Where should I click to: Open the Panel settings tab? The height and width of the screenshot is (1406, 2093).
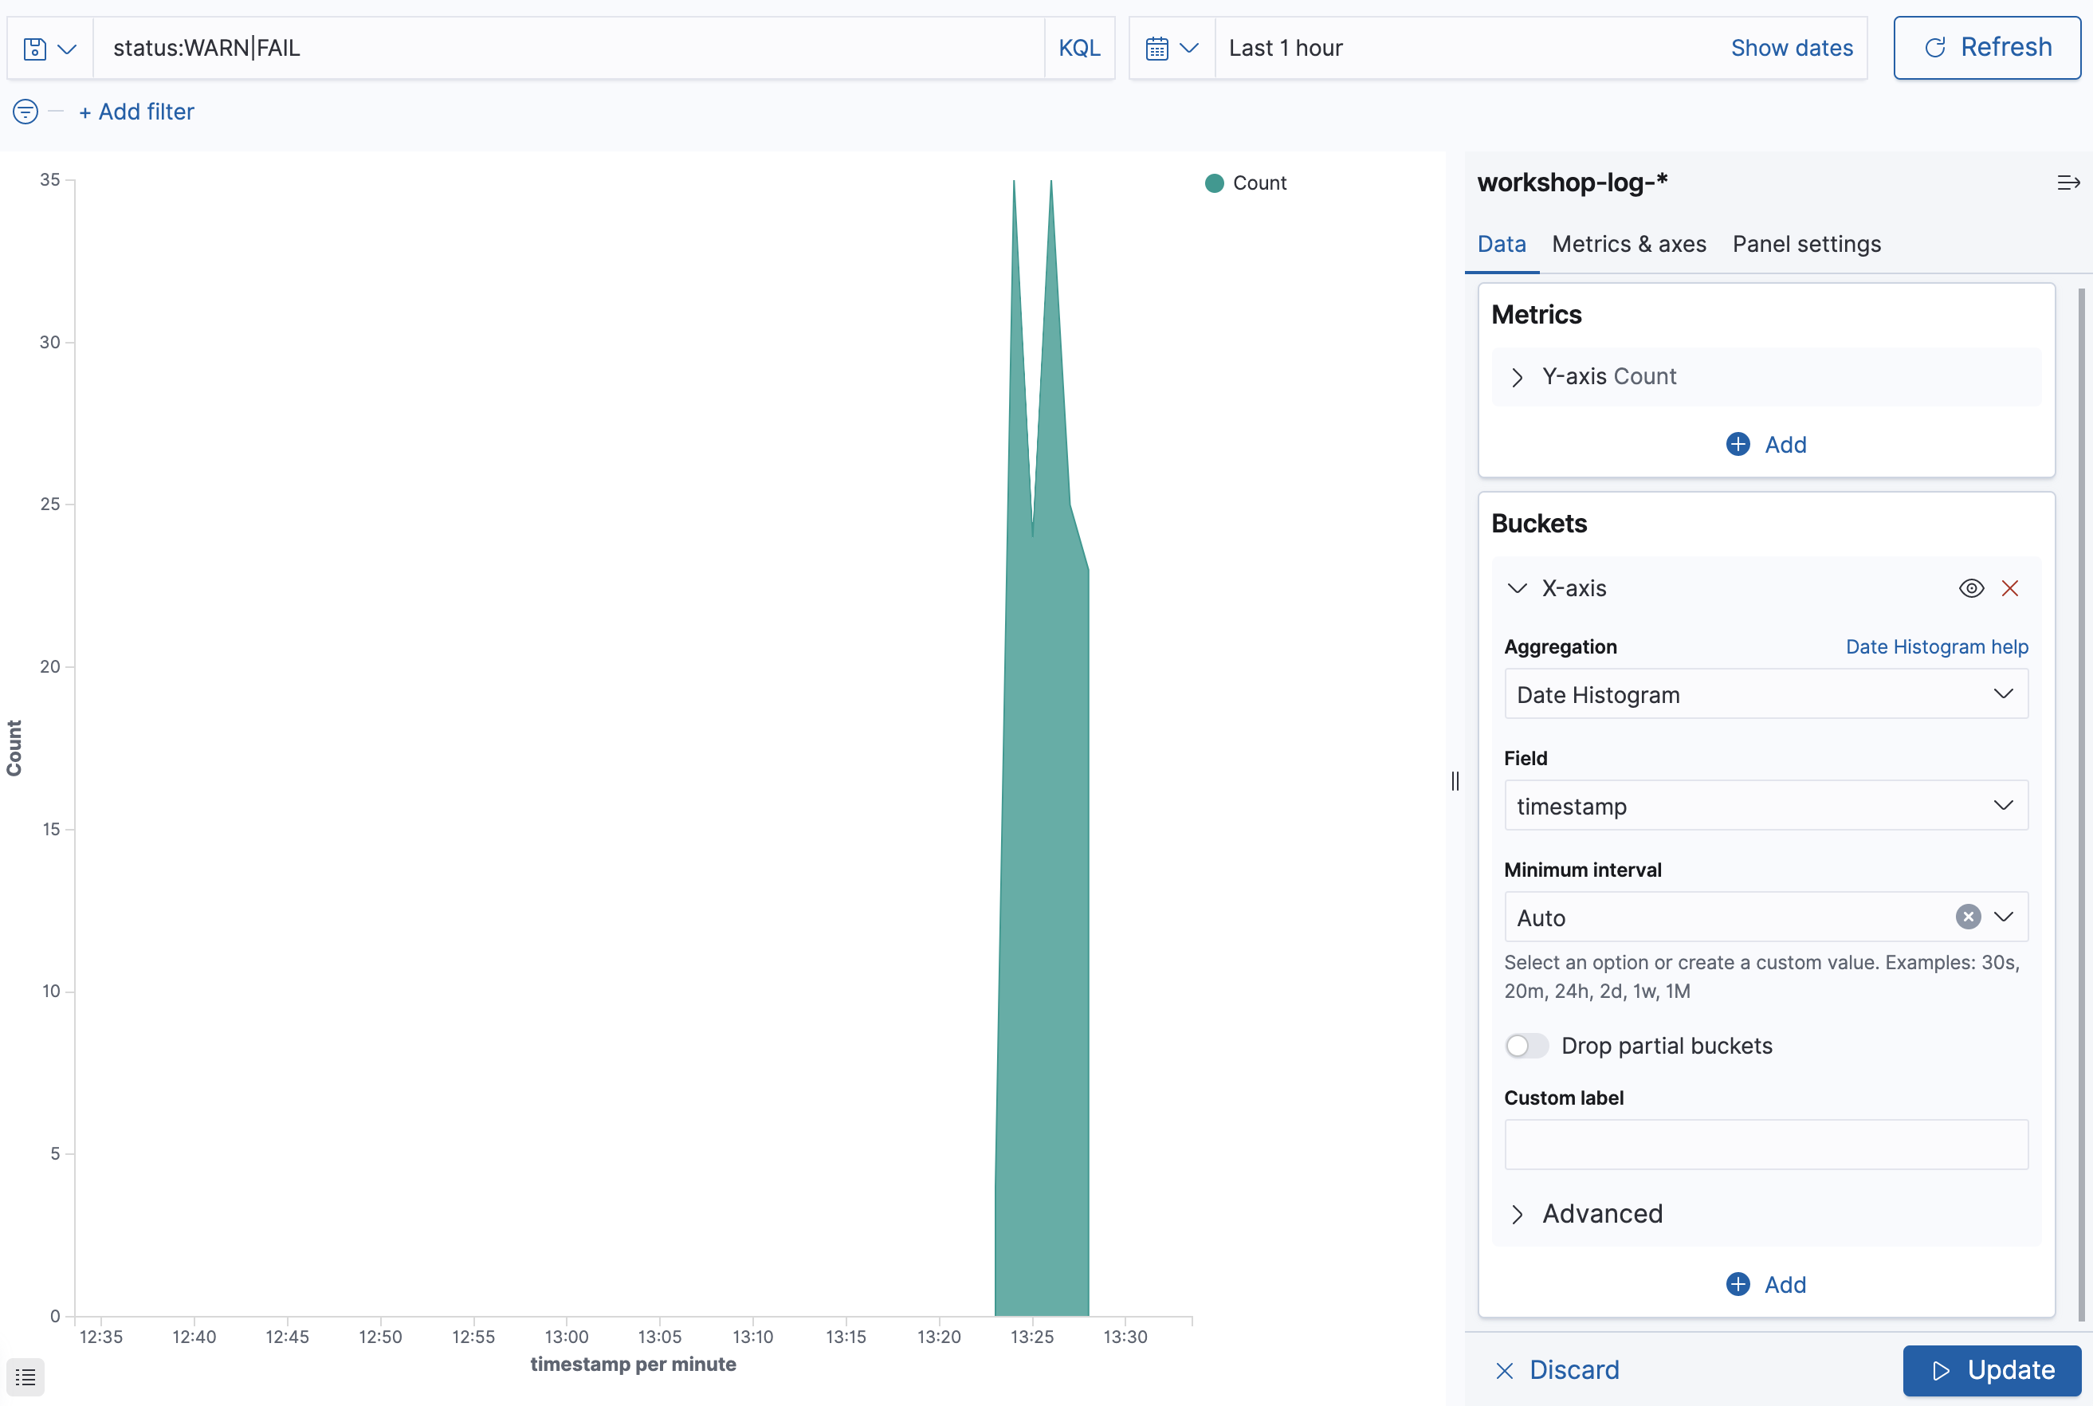point(1806,244)
